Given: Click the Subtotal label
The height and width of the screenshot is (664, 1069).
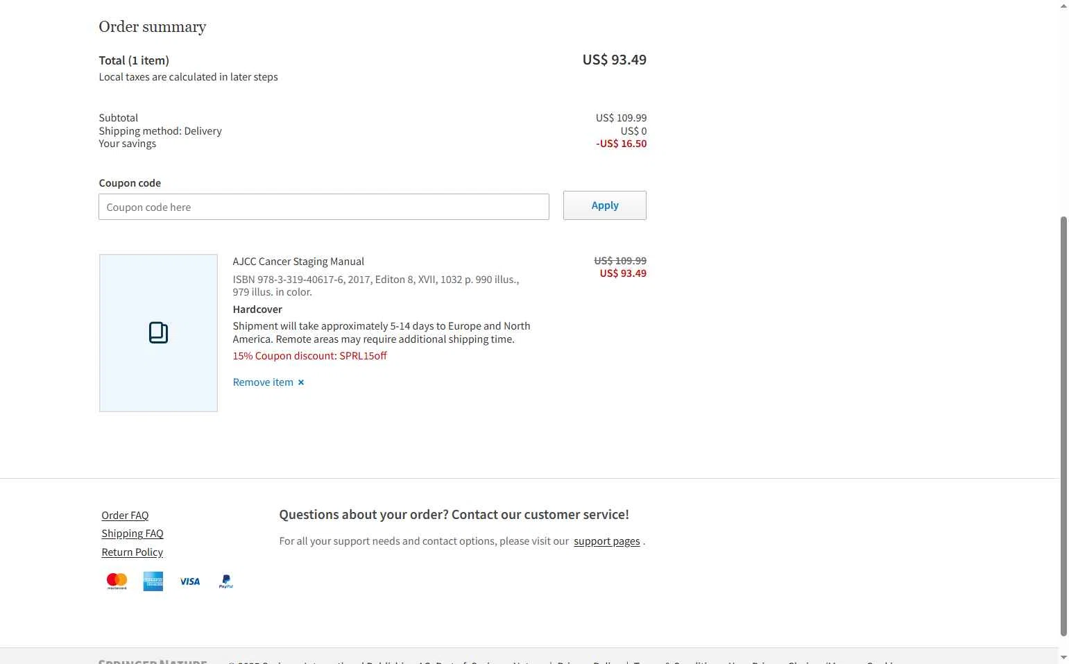Looking at the screenshot, I should 119,118.
